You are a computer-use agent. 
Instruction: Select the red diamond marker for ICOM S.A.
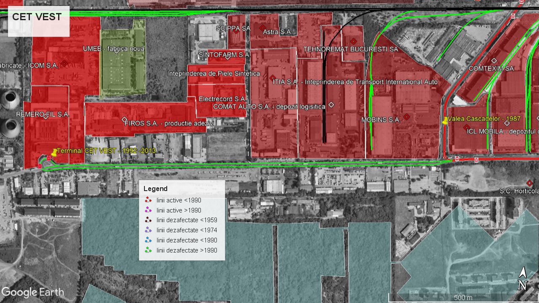(x=64, y=64)
